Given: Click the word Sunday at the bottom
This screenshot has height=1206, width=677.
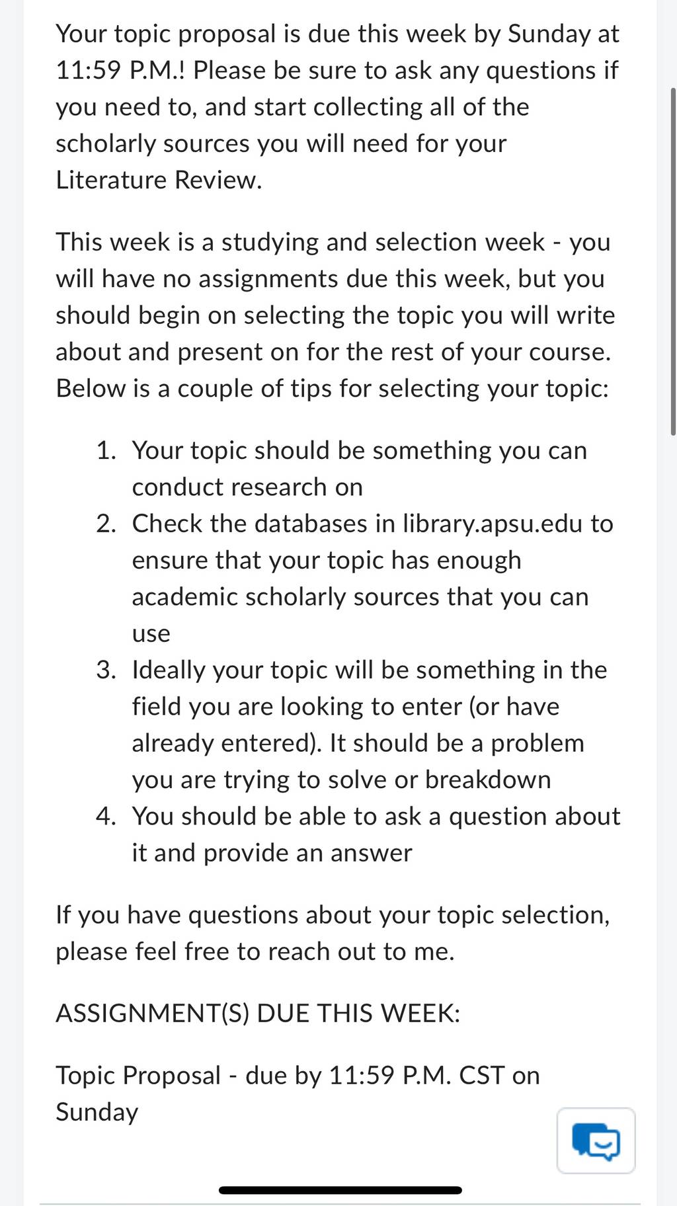Looking at the screenshot, I should pyautogui.click(x=97, y=1112).
